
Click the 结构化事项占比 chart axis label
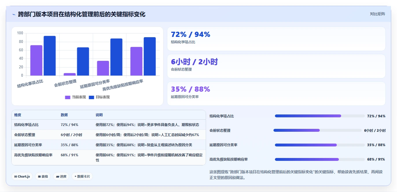tap(30, 84)
